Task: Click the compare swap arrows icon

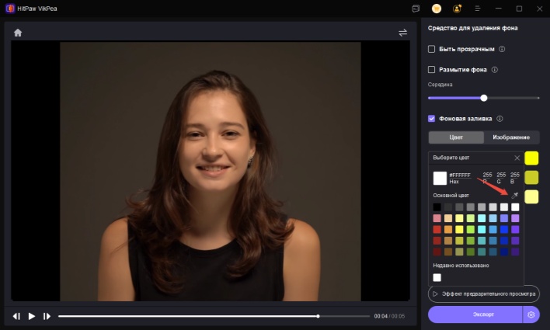Action: [402, 33]
